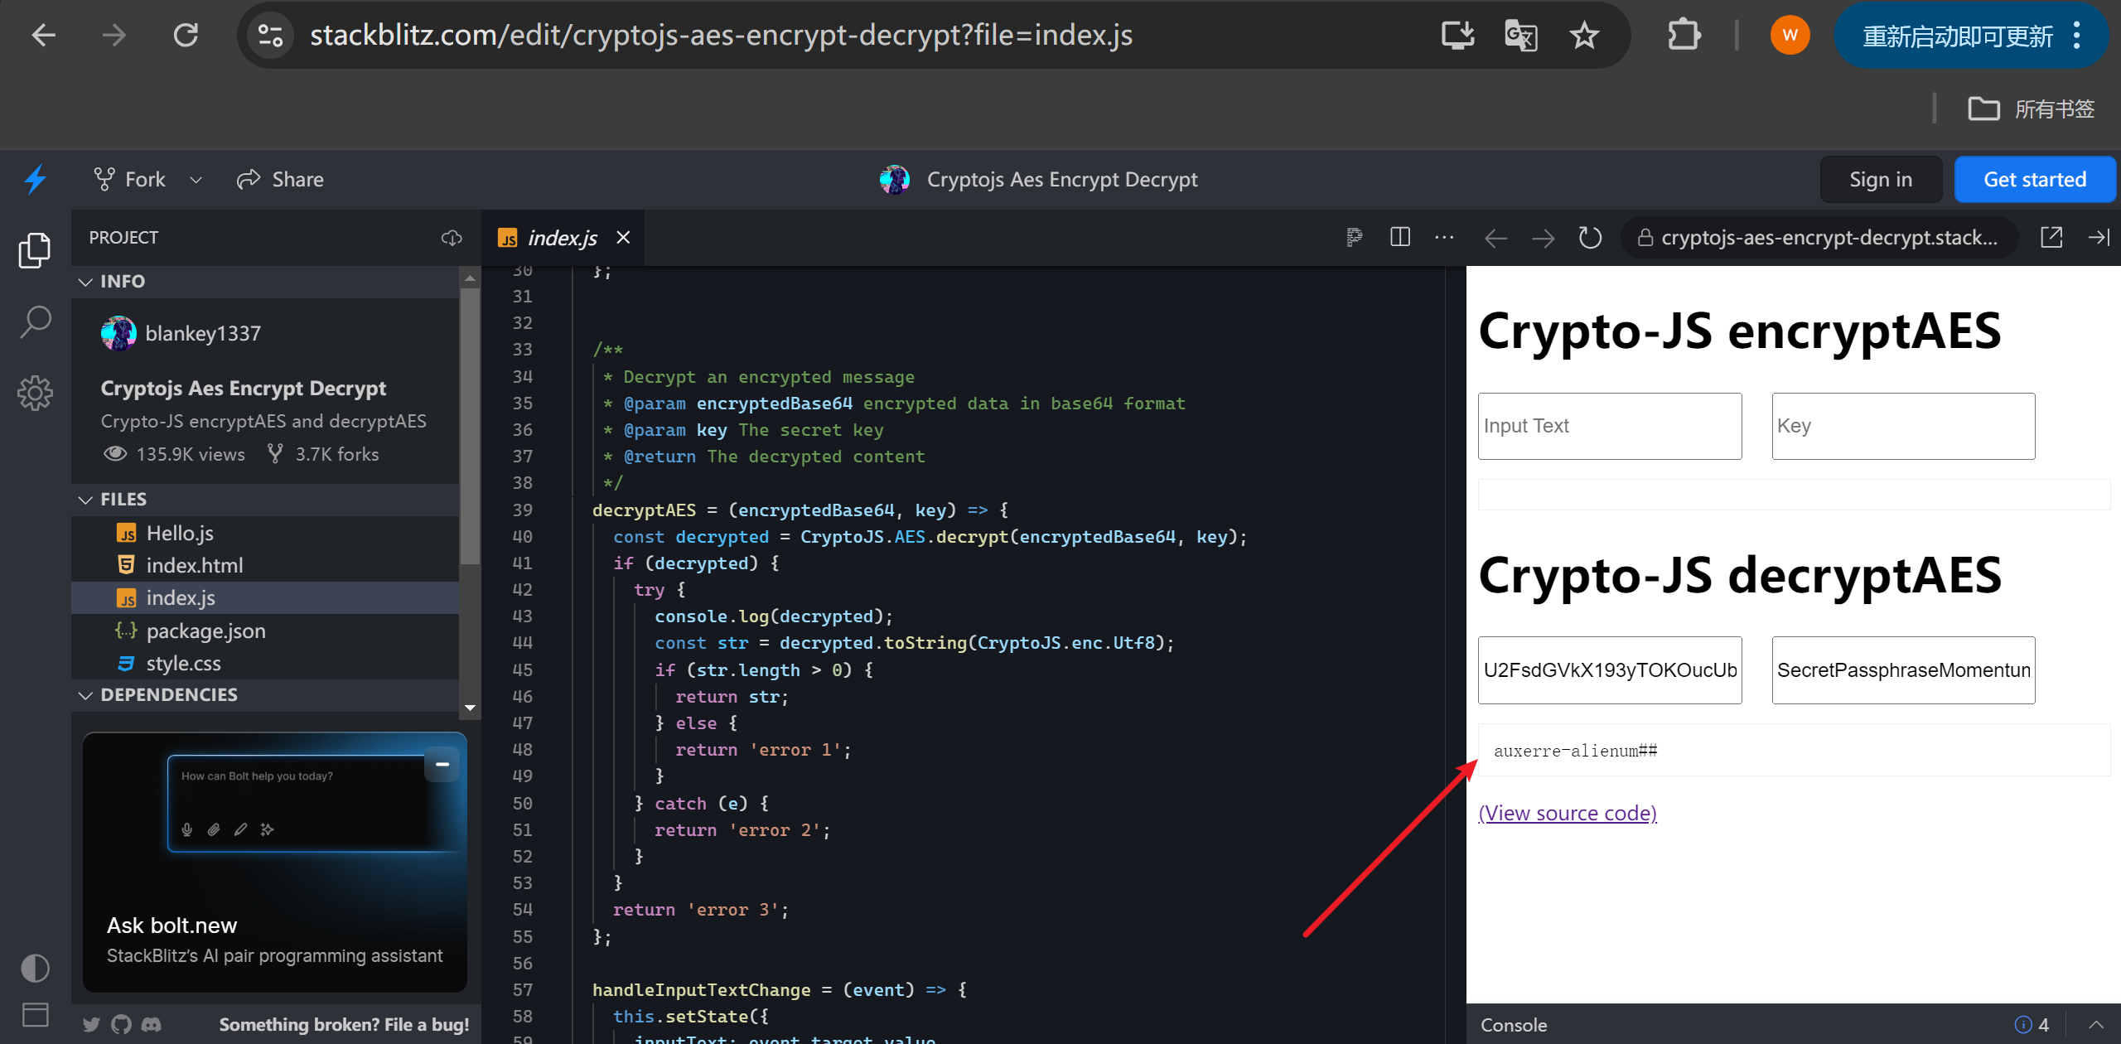Open the search sidebar panel
This screenshot has height=1044, width=2121.
(35, 322)
